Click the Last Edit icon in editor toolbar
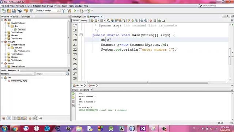Image resolution: width=234 pixels, height=132 pixels. coord(92,21)
